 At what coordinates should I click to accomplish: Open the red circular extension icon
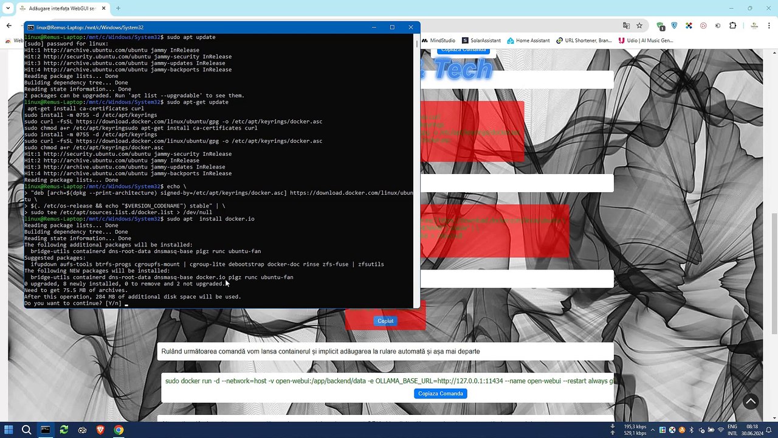pyautogui.click(x=703, y=26)
